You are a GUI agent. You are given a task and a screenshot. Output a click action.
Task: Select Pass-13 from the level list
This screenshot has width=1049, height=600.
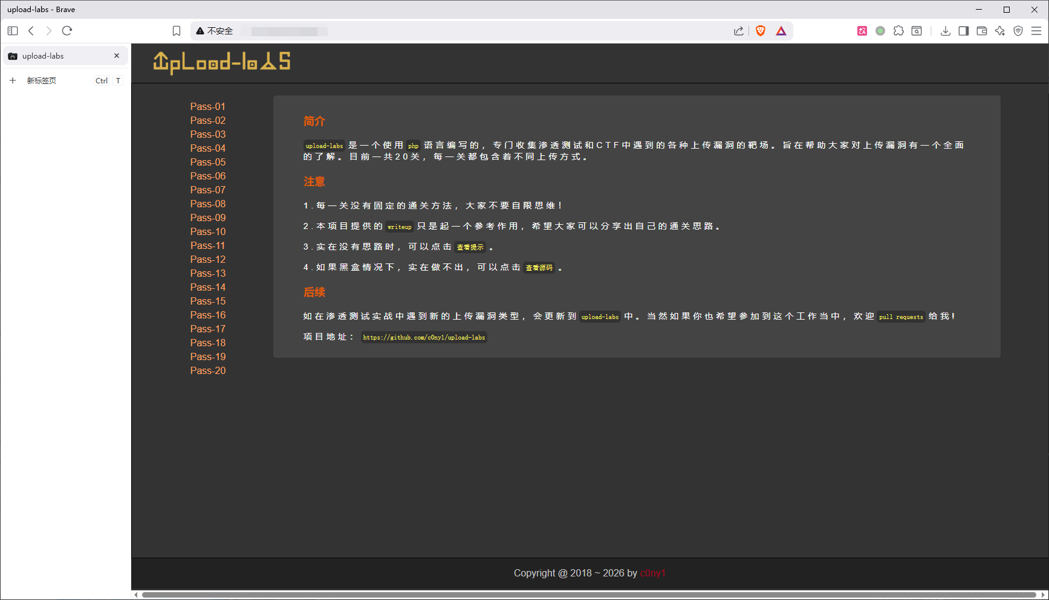click(208, 273)
